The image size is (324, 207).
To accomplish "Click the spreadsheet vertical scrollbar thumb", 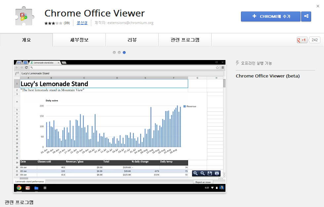I will click(x=224, y=83).
